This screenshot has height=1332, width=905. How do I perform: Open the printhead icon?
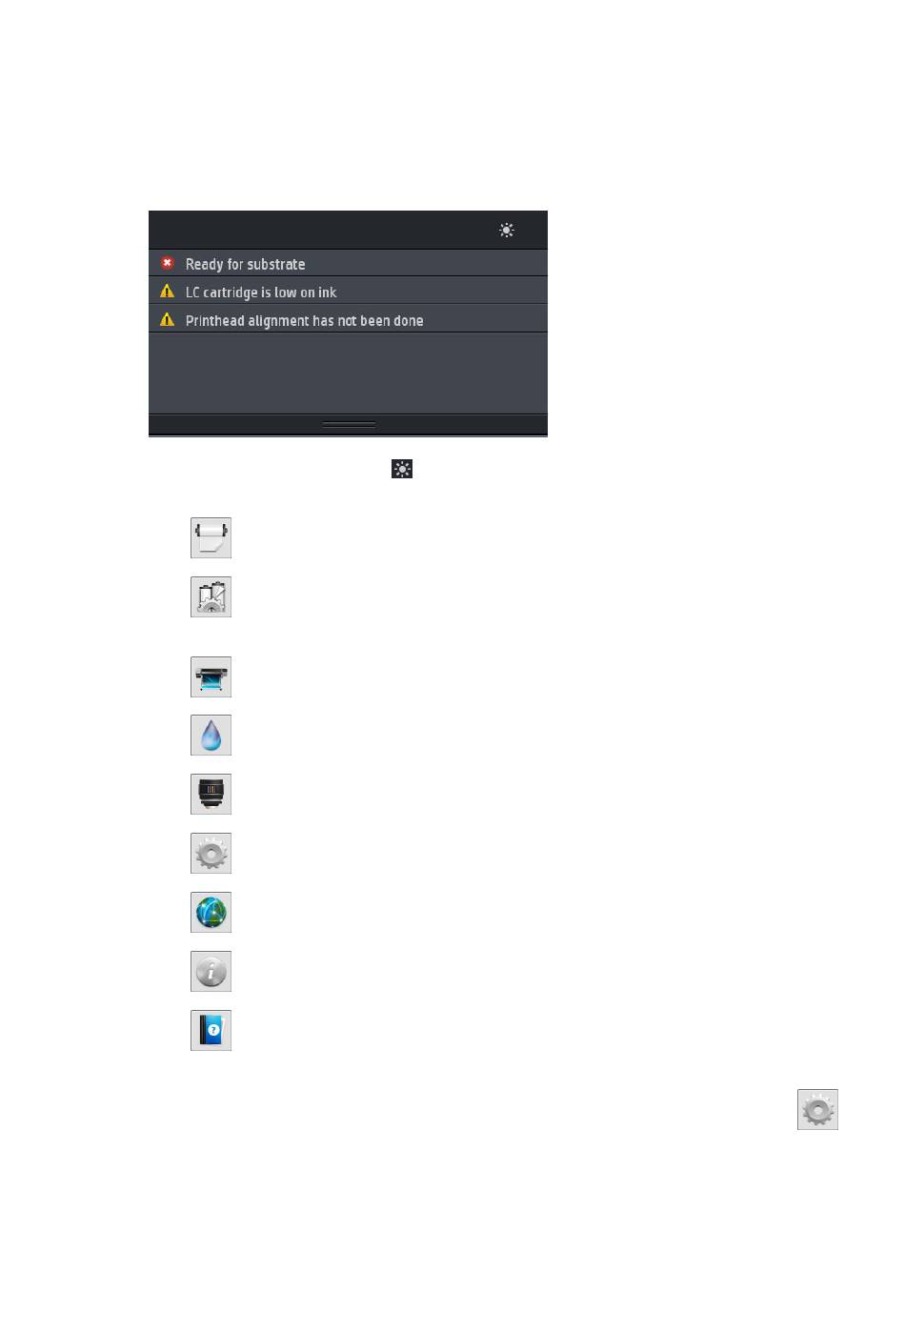(x=211, y=795)
